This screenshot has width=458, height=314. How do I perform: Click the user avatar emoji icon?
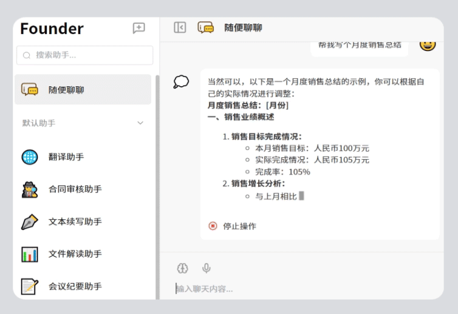coord(428,44)
